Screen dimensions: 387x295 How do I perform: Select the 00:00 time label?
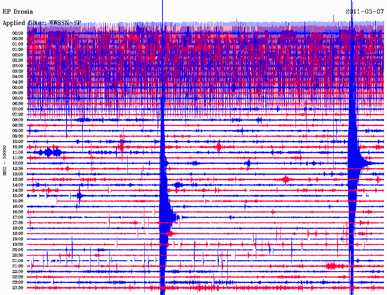point(18,33)
